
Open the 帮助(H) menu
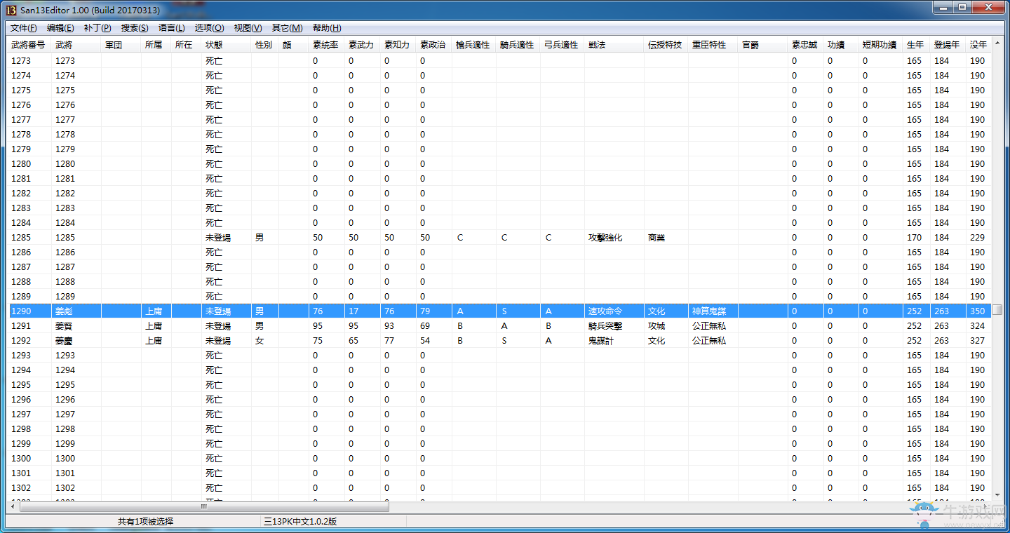(327, 28)
